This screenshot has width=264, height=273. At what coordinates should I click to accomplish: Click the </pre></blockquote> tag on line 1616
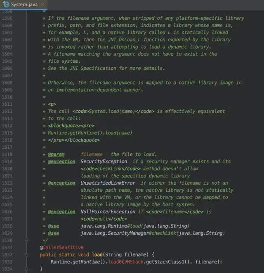coord(74,140)
